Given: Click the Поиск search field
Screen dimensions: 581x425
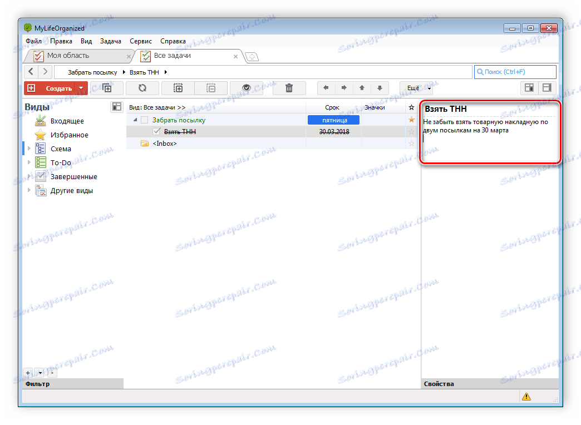Looking at the screenshot, I should 515,72.
